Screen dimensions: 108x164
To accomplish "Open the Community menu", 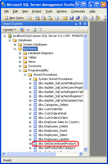I will 78,11.
